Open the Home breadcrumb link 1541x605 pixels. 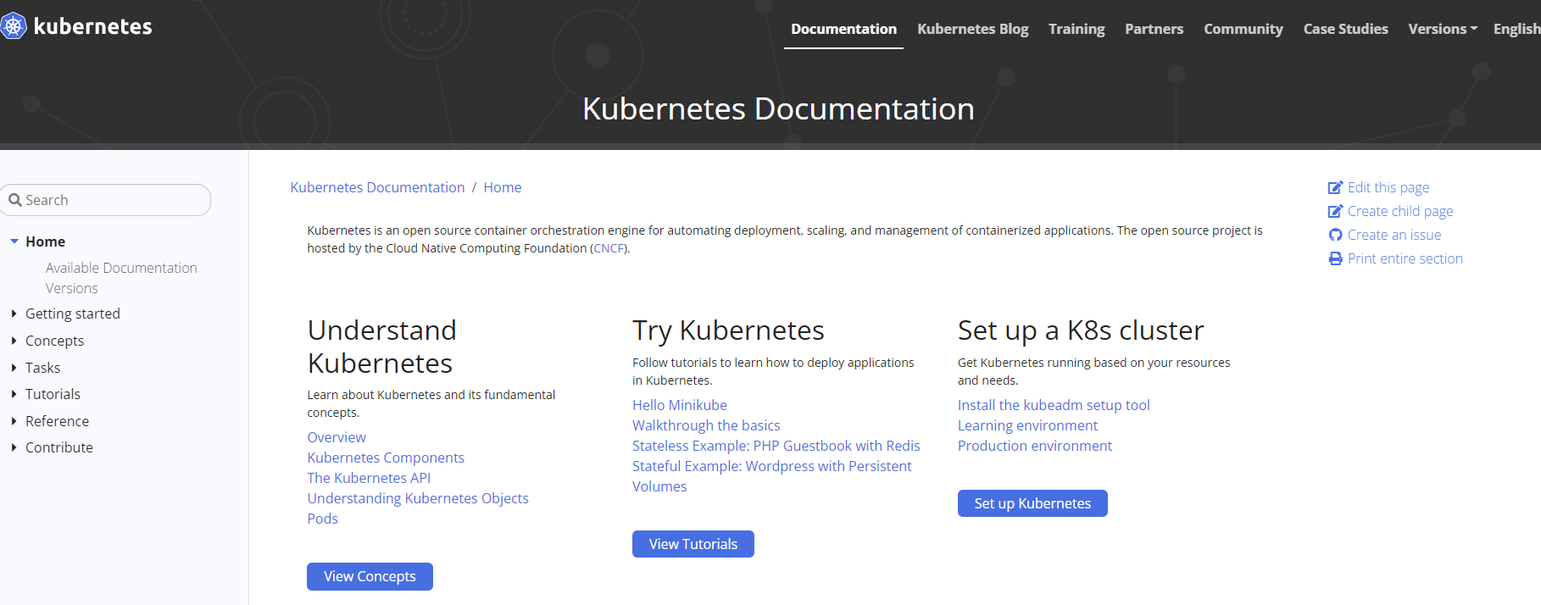pyautogui.click(x=503, y=187)
